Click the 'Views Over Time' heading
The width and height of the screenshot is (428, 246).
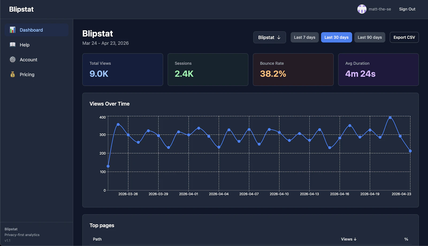pos(109,104)
